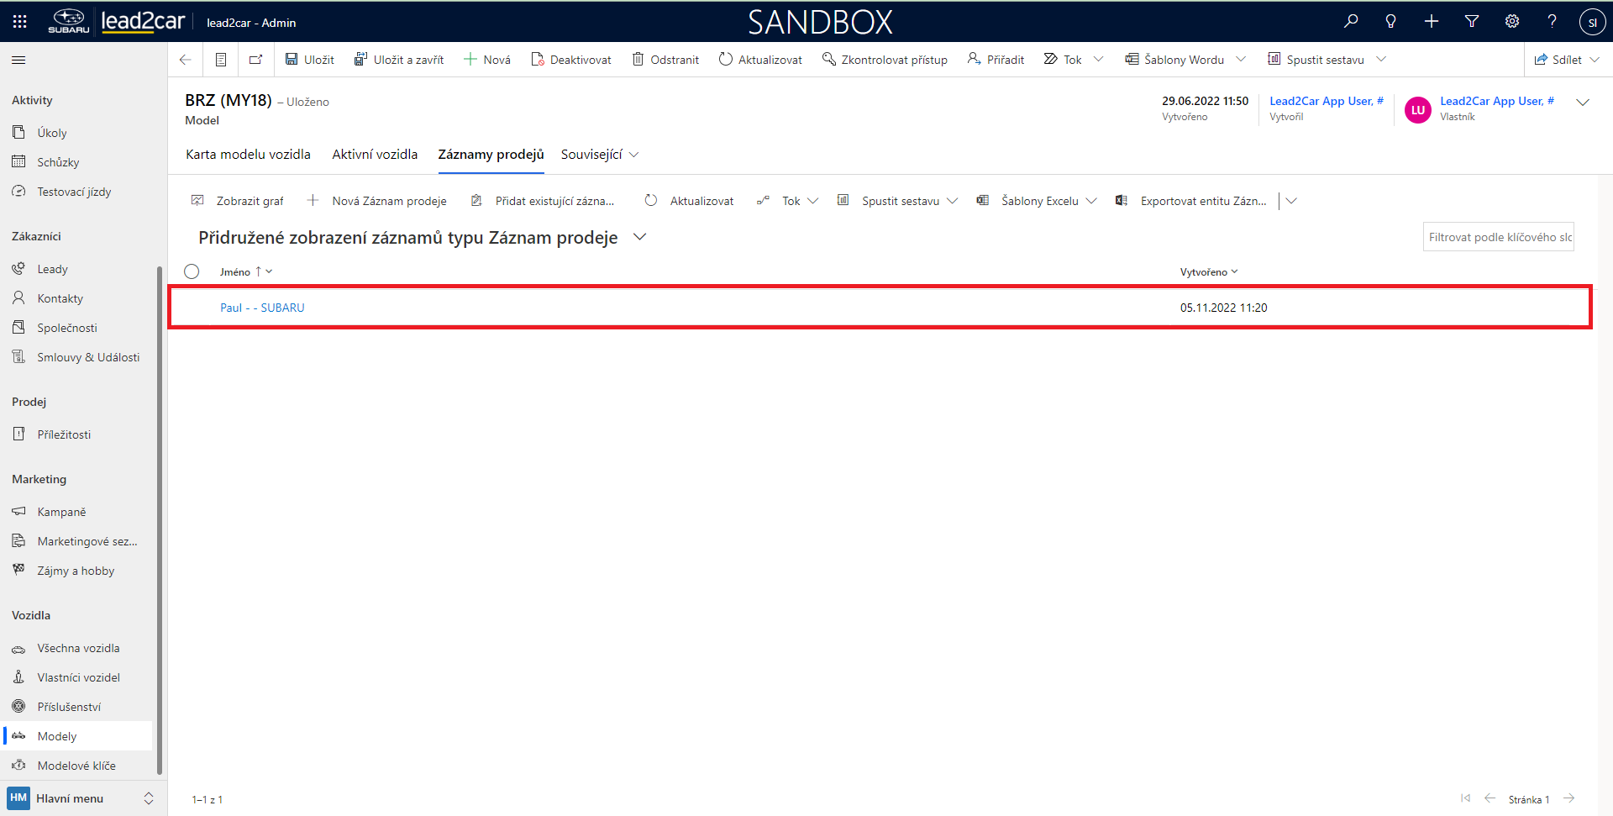
Task: Open the app launcher waffle icon
Action: [x=19, y=22]
